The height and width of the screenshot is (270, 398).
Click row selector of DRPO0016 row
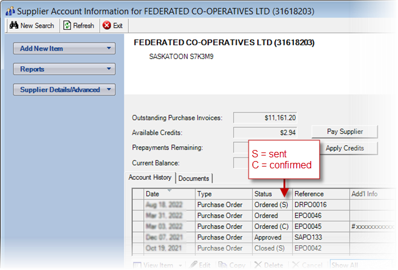pyautogui.click(x=138, y=204)
